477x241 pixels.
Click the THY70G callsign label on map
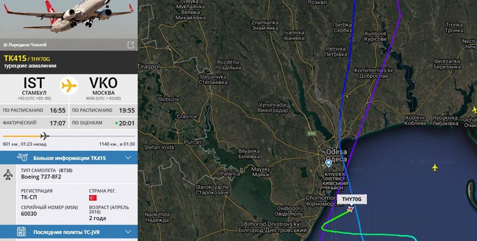point(352,200)
